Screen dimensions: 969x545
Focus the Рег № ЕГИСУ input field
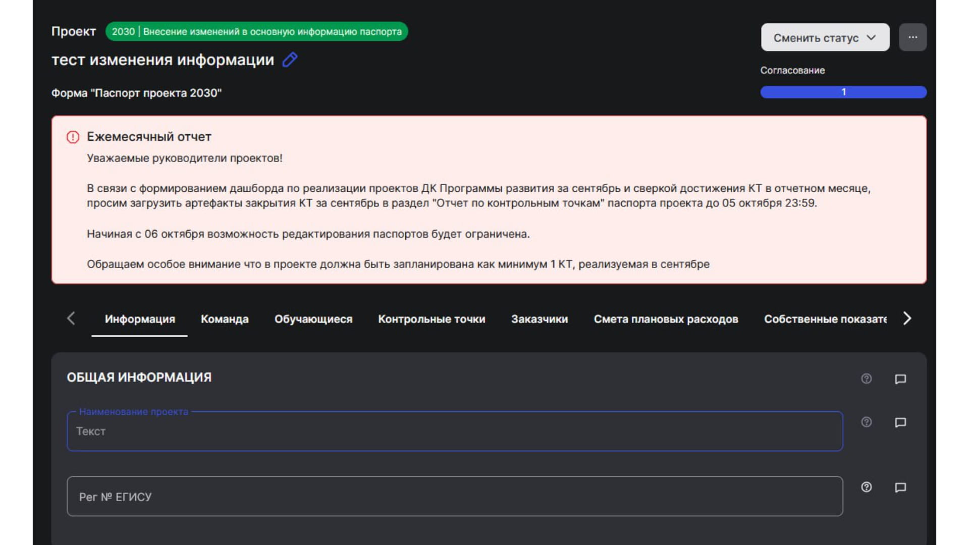point(455,496)
